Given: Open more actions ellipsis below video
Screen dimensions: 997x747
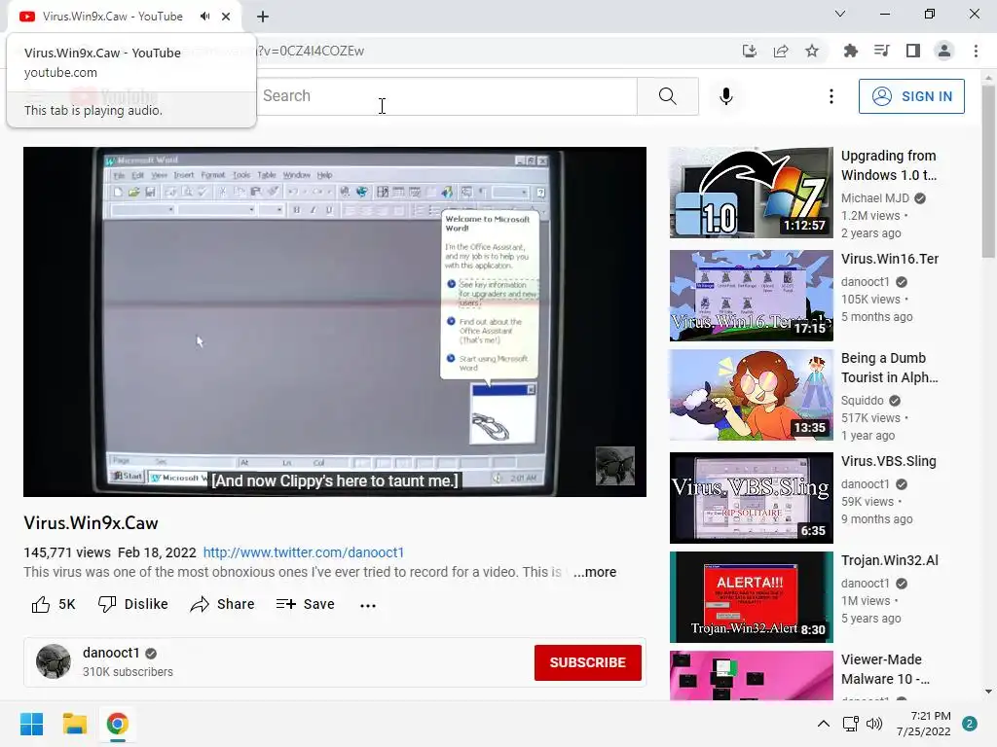Looking at the screenshot, I should coord(367,605).
